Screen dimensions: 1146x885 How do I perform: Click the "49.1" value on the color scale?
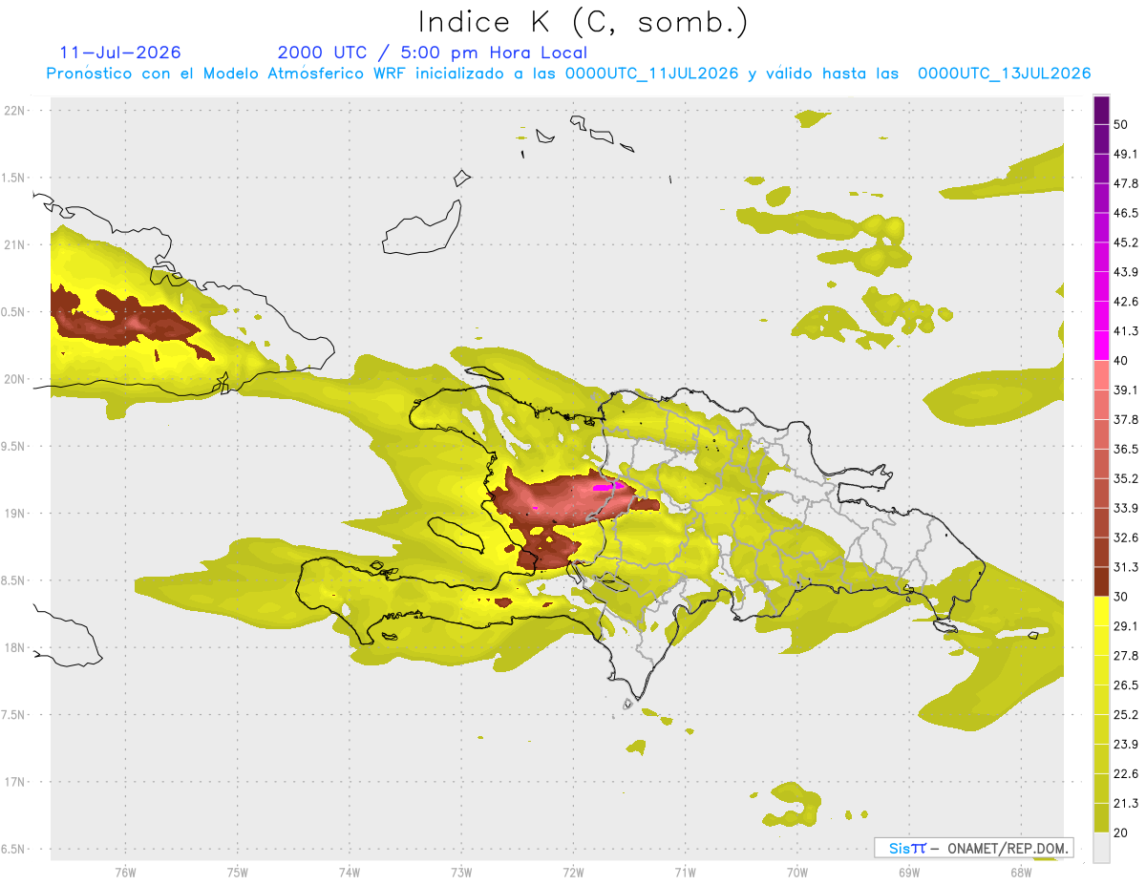coord(1127,154)
